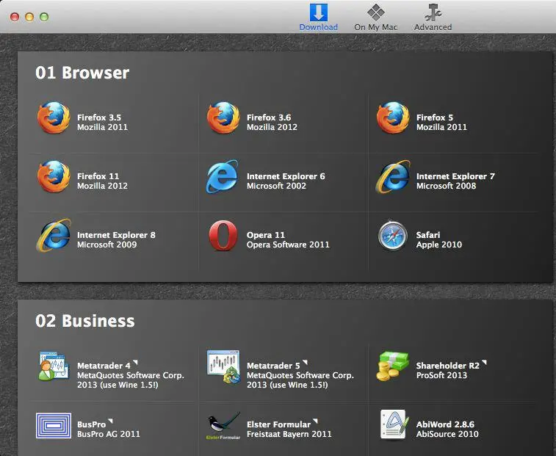The height and width of the screenshot is (456, 556).
Task: Select the Shareholder R2 title text
Action: click(x=448, y=366)
